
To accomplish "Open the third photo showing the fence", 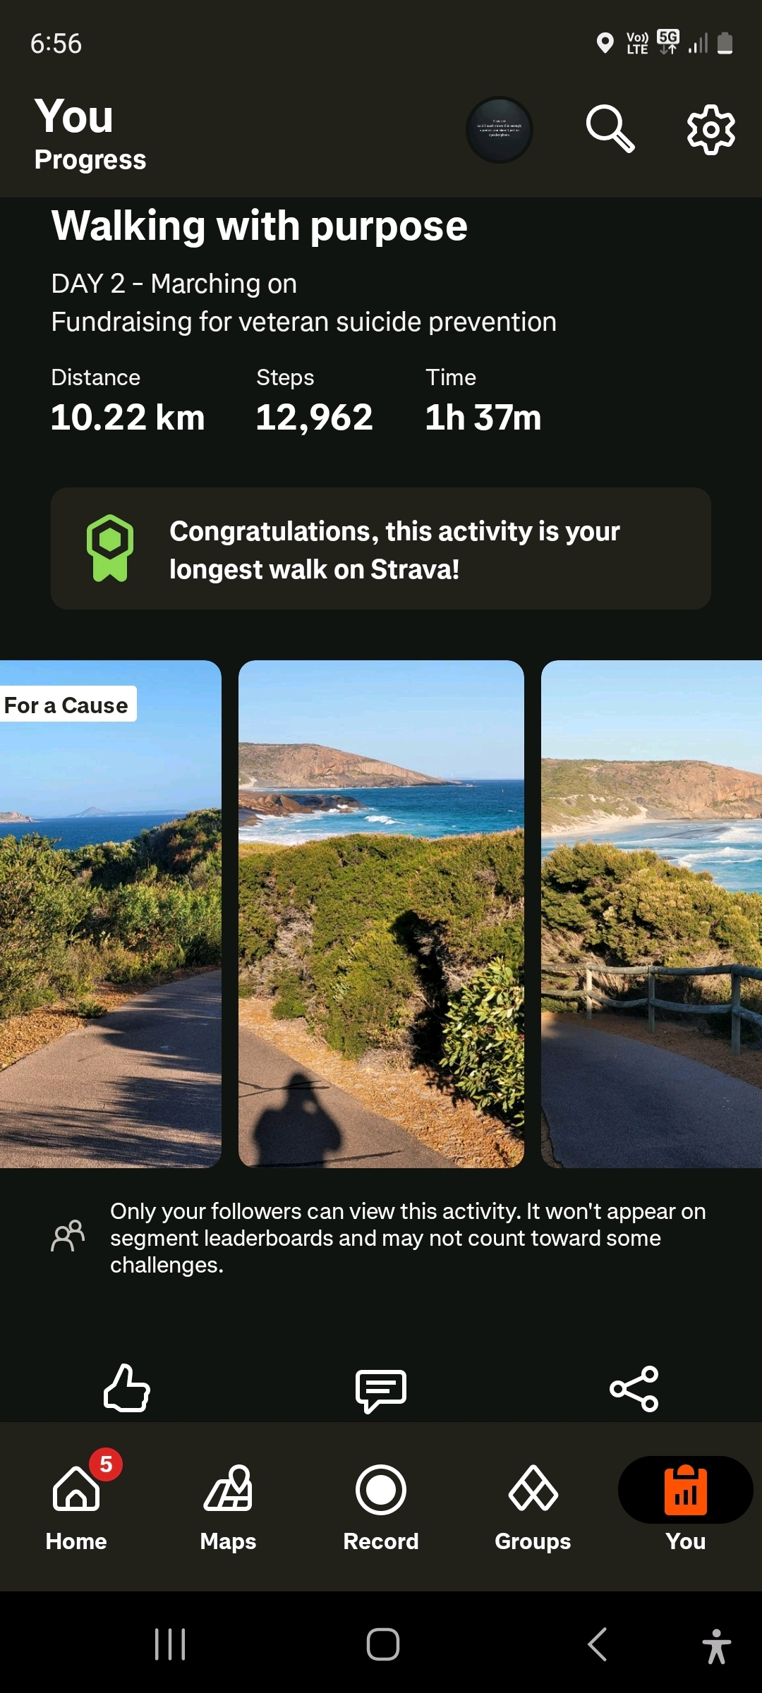I will point(651,914).
